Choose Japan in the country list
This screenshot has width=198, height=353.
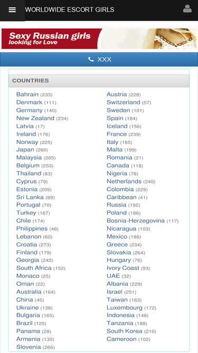(x=25, y=150)
